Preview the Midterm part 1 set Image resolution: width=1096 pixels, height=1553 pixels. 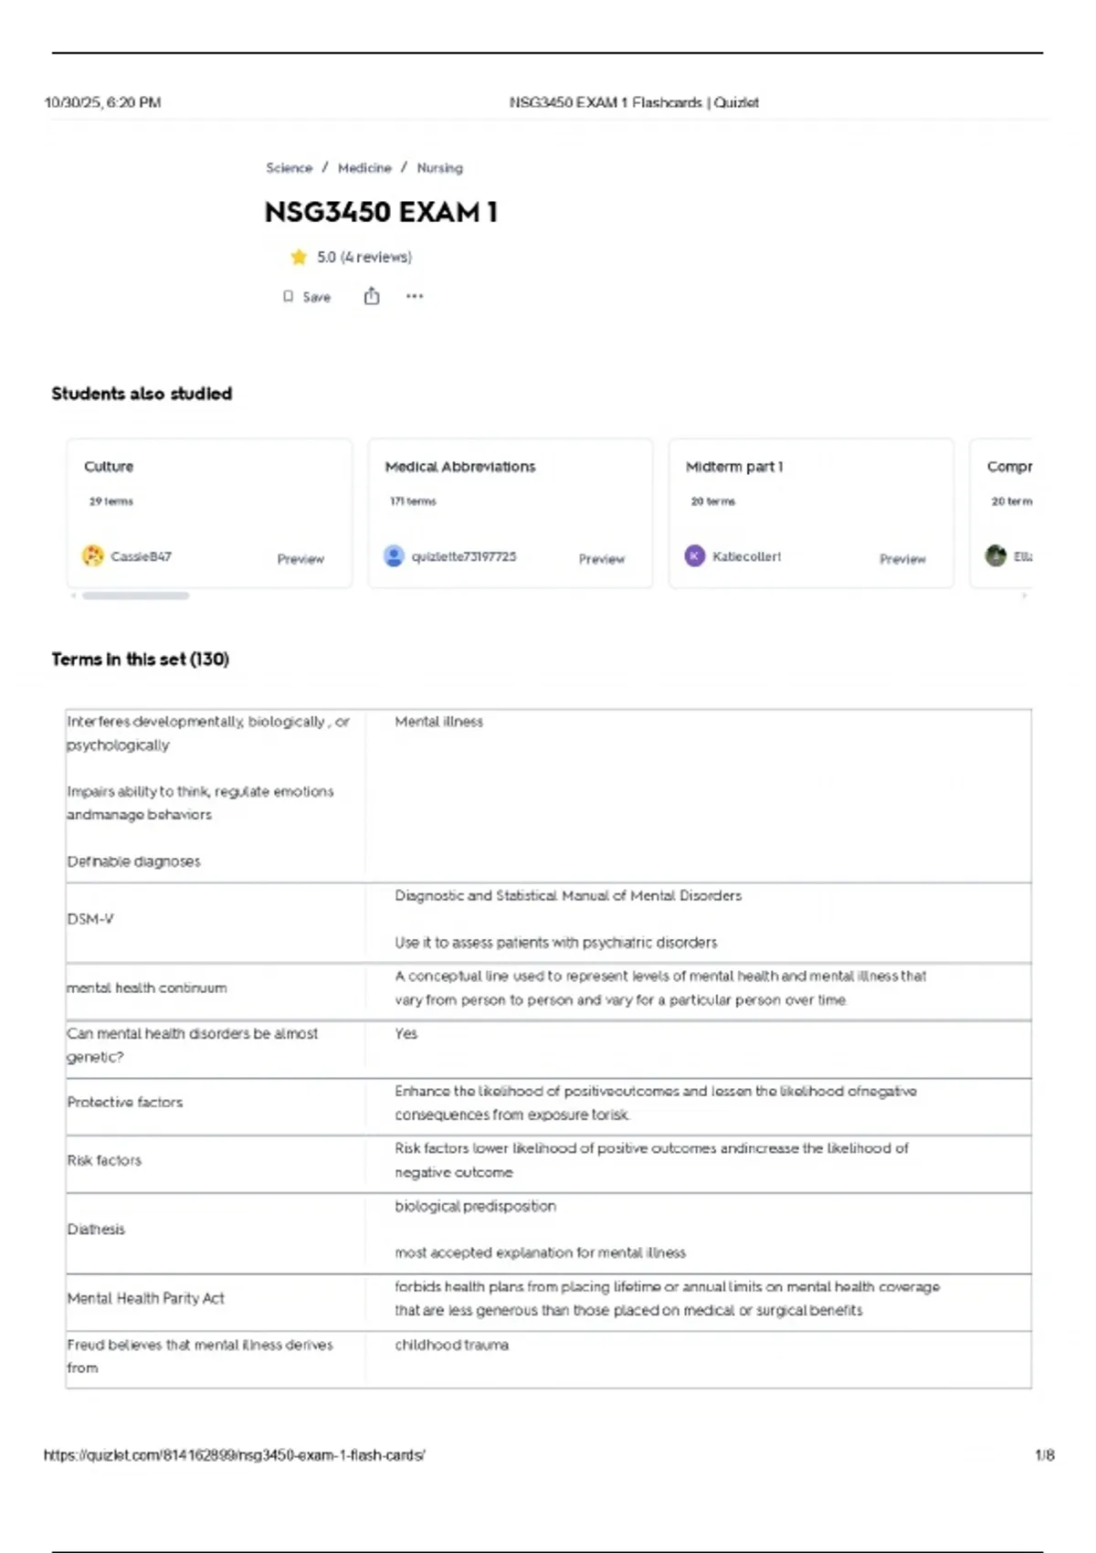(x=902, y=559)
